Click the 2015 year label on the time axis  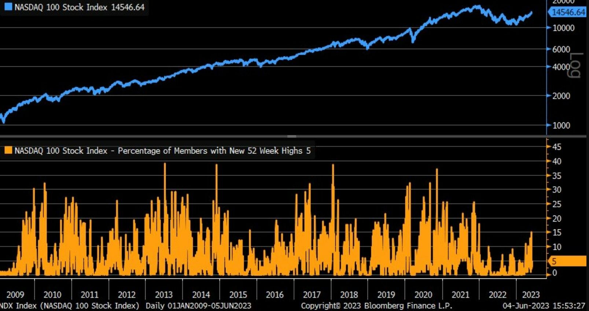pos(238,295)
